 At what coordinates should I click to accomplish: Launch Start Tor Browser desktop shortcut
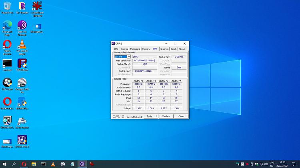(x=22, y=28)
